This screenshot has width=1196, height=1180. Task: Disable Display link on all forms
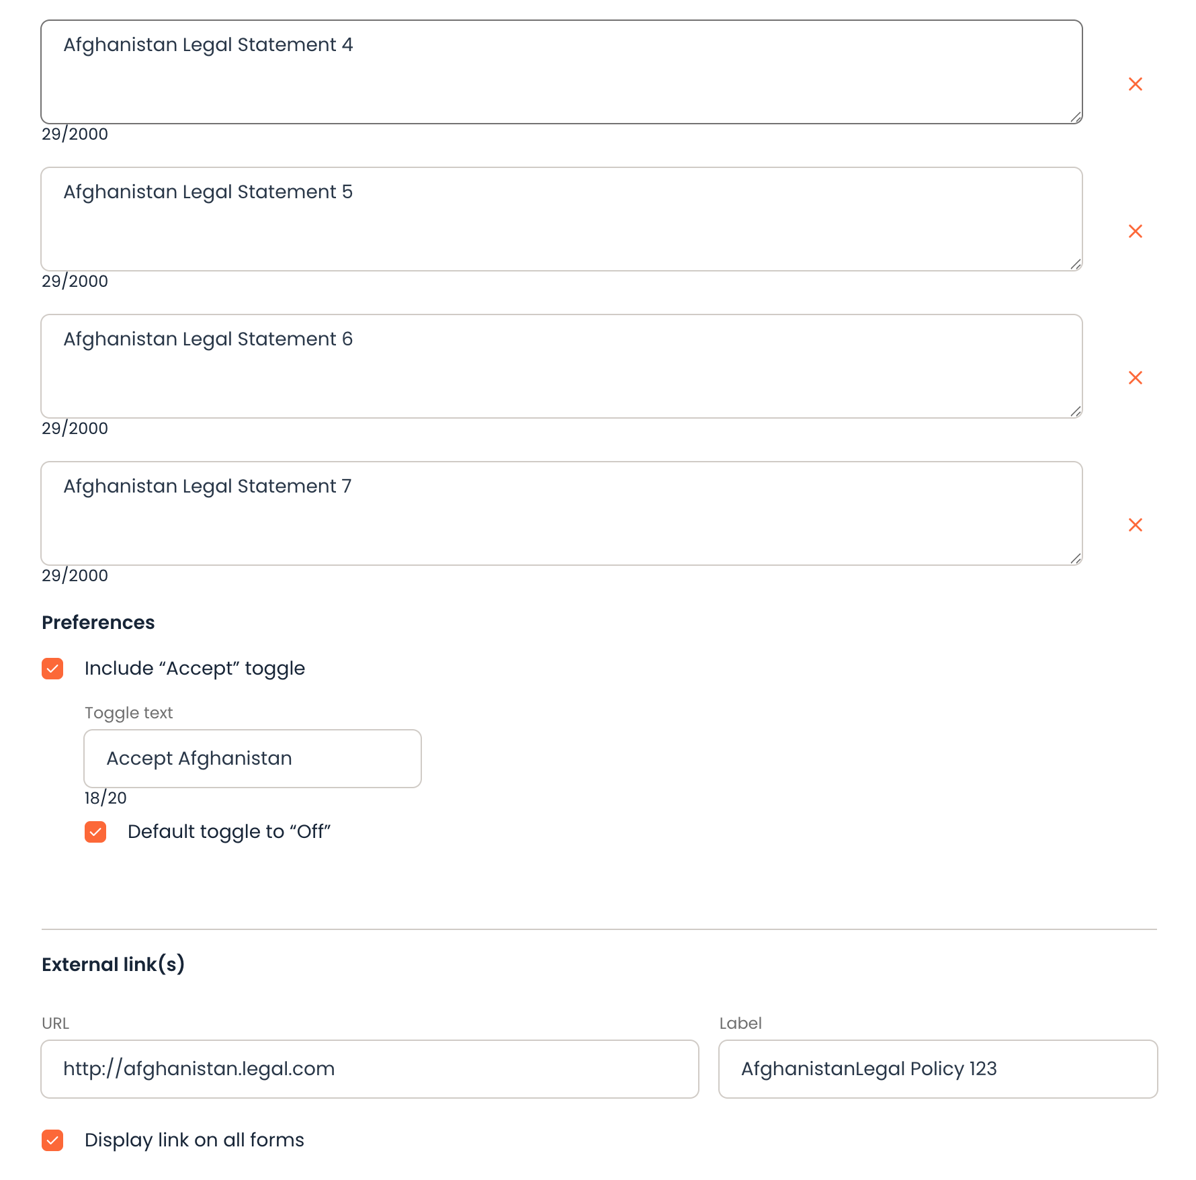click(52, 1140)
